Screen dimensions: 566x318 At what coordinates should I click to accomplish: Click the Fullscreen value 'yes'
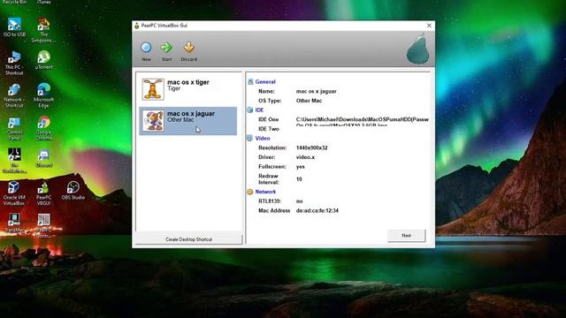301,166
